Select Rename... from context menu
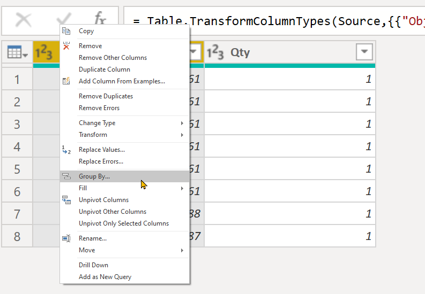The image size is (425, 294). (x=124, y=238)
